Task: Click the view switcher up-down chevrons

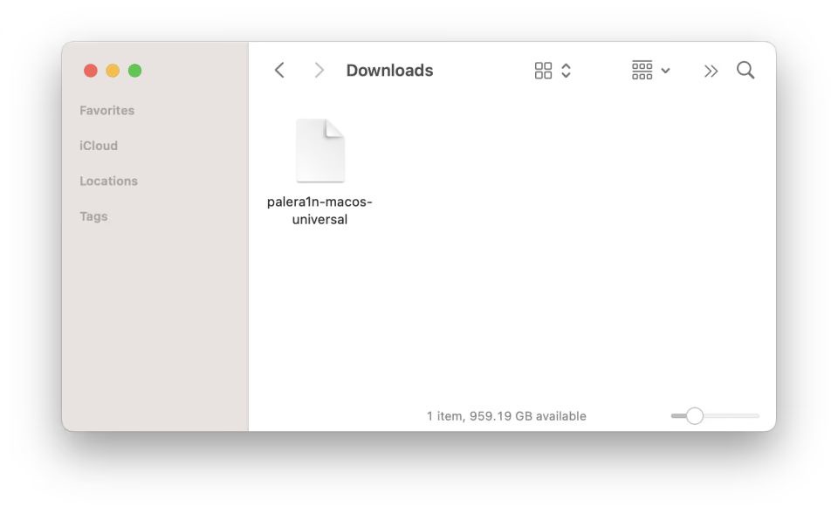Action: tap(566, 70)
